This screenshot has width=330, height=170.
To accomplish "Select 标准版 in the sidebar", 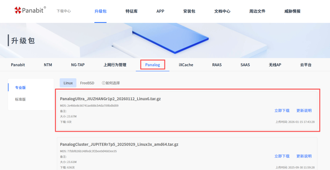I will [20, 99].
